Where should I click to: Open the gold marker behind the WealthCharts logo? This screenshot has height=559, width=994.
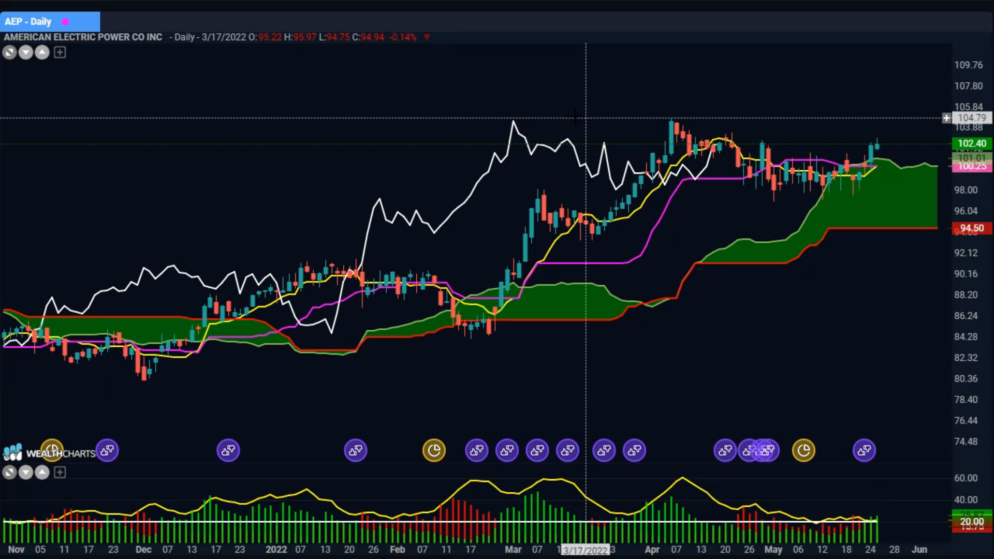(52, 450)
